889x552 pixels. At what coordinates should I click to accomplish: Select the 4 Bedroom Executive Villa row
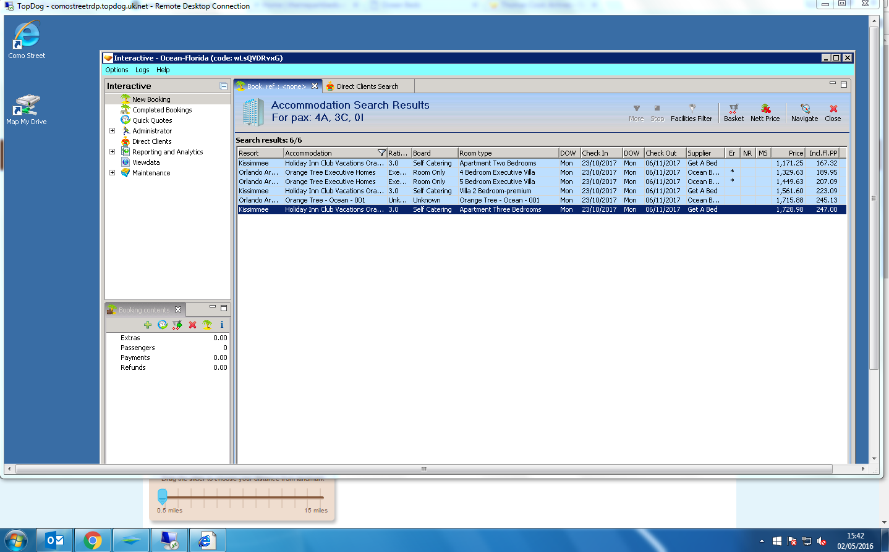[542, 172]
